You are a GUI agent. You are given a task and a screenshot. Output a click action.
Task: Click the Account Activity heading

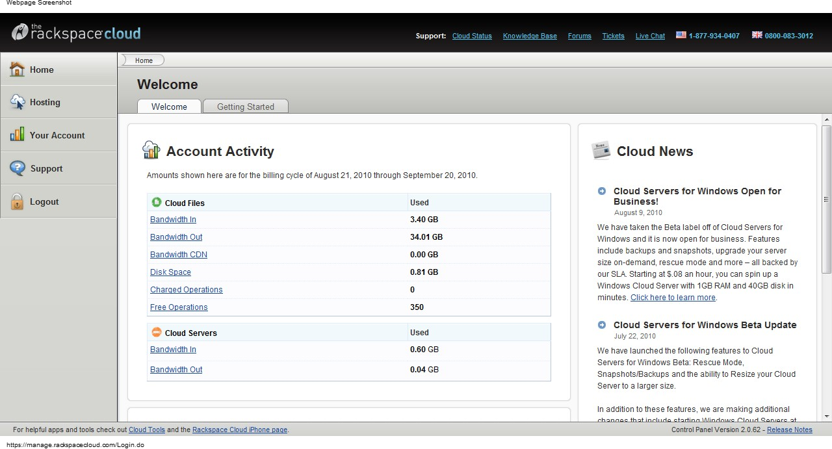pyautogui.click(x=220, y=151)
